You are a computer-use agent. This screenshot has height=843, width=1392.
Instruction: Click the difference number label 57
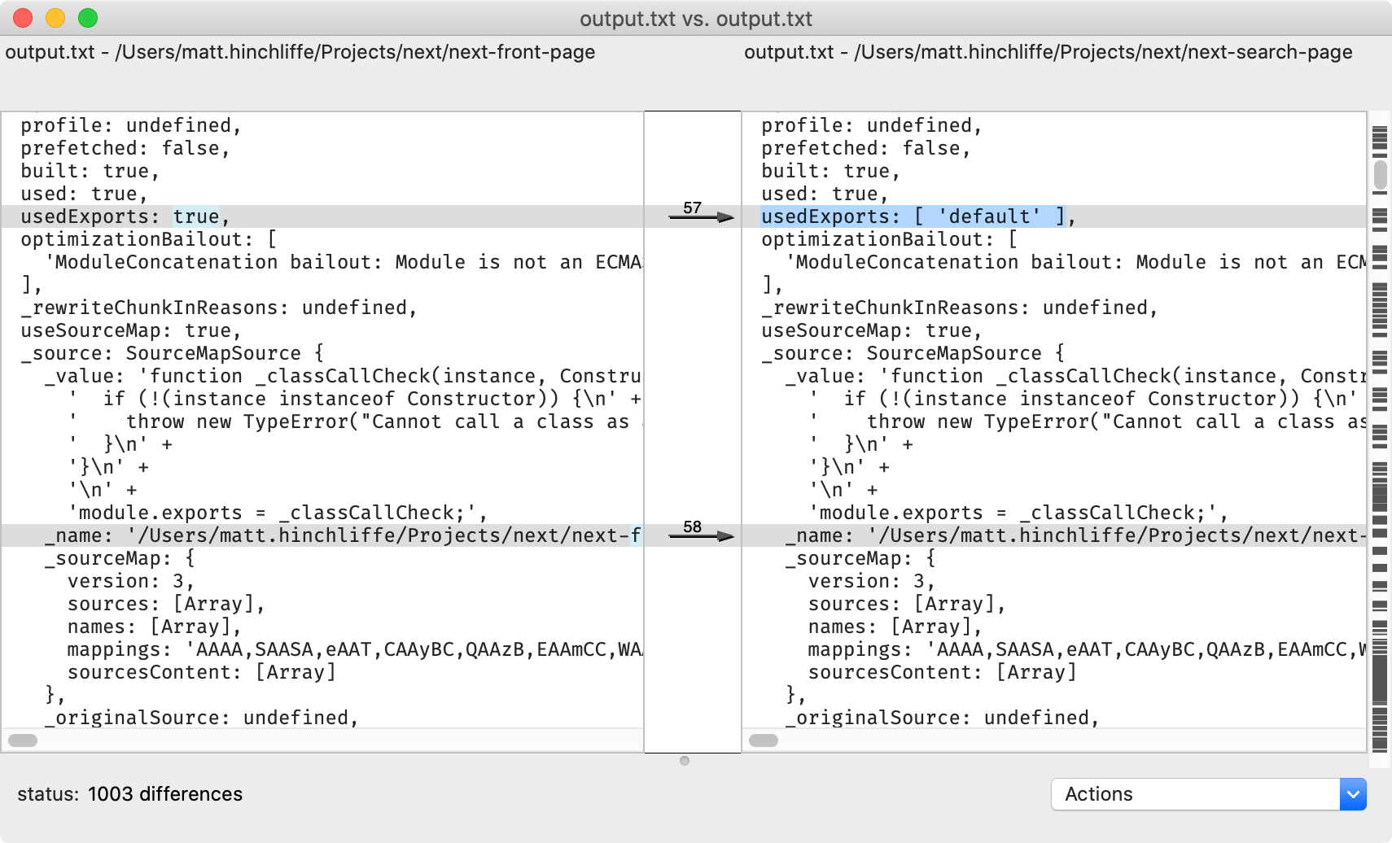point(691,208)
